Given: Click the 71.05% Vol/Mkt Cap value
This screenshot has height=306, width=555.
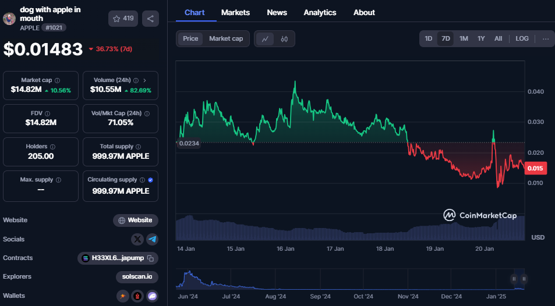Looking at the screenshot, I should click(121, 123).
